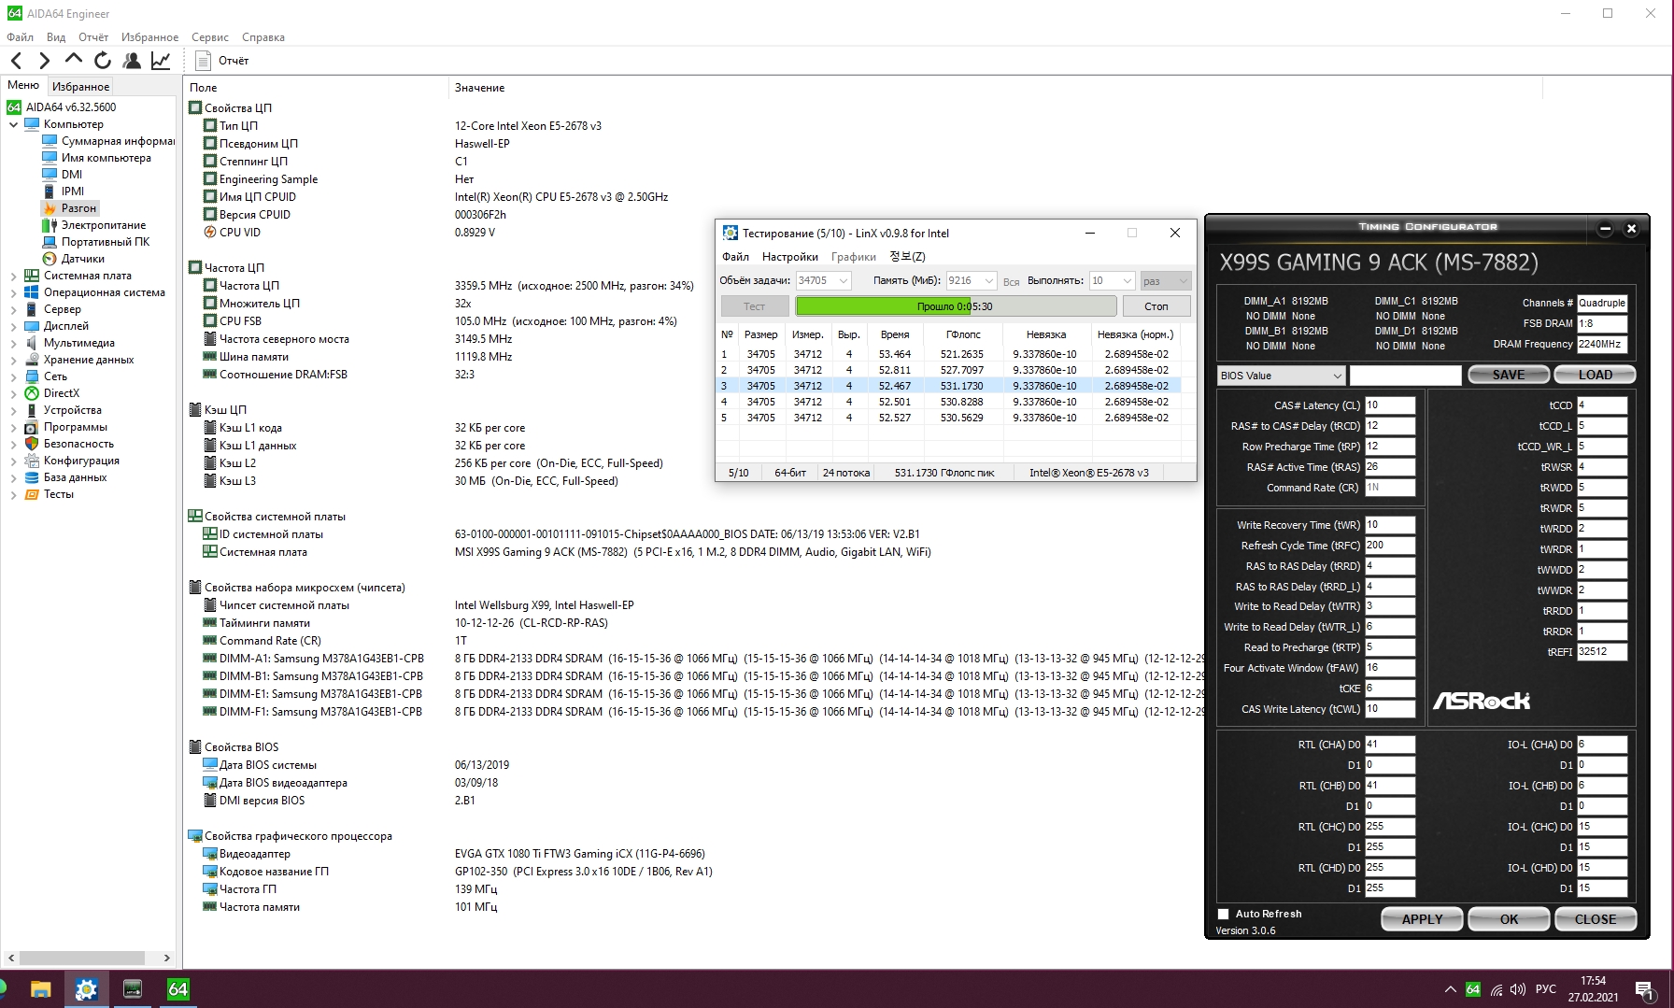Open the graph chart toolbar icon
The image size is (1674, 1008).
(161, 61)
